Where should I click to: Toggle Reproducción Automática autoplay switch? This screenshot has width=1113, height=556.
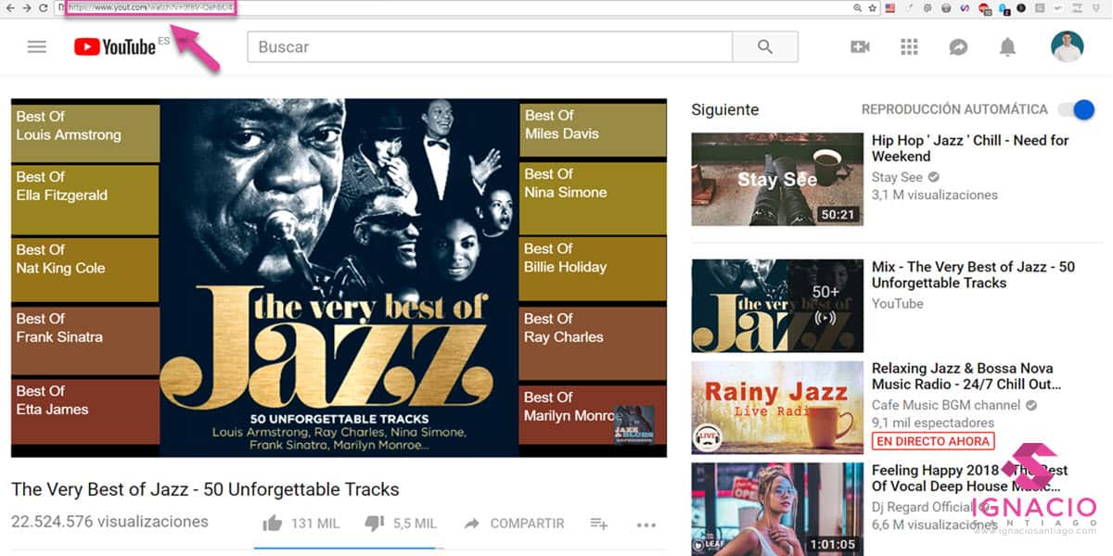pyautogui.click(x=1076, y=109)
